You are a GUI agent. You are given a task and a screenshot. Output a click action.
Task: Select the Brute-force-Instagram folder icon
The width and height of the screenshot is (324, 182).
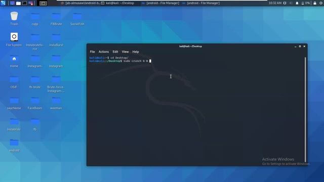(56, 84)
